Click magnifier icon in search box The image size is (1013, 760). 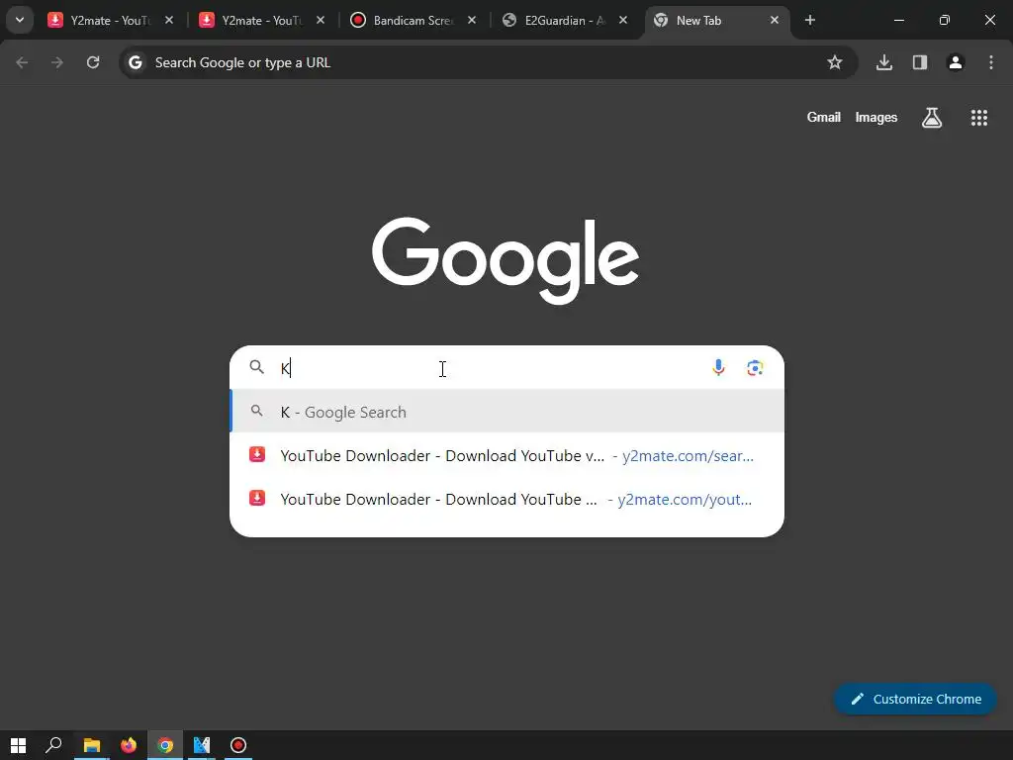[257, 367]
